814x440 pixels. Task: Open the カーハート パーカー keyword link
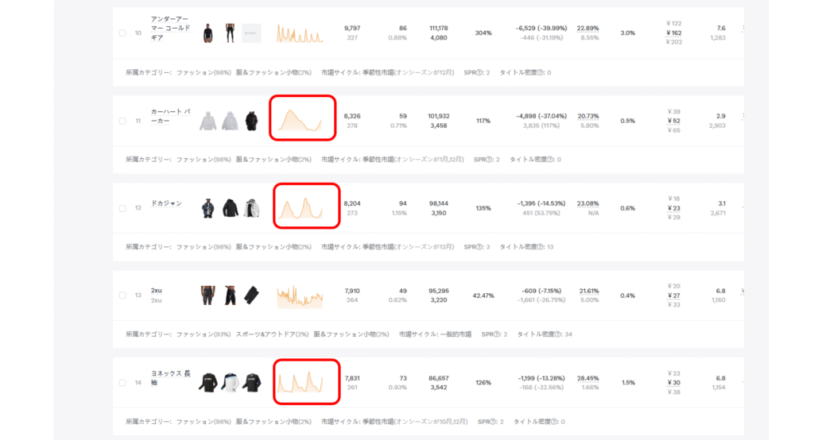coord(170,116)
